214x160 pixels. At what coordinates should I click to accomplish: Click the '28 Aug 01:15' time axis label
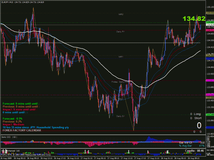pos(167,158)
